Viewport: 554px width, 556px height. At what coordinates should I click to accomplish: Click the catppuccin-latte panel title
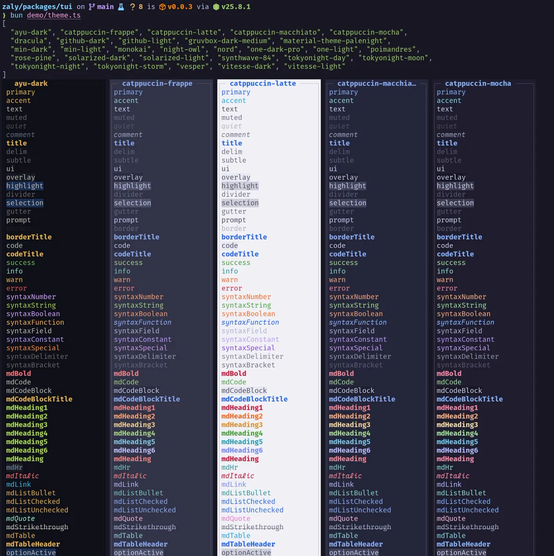pos(263,83)
